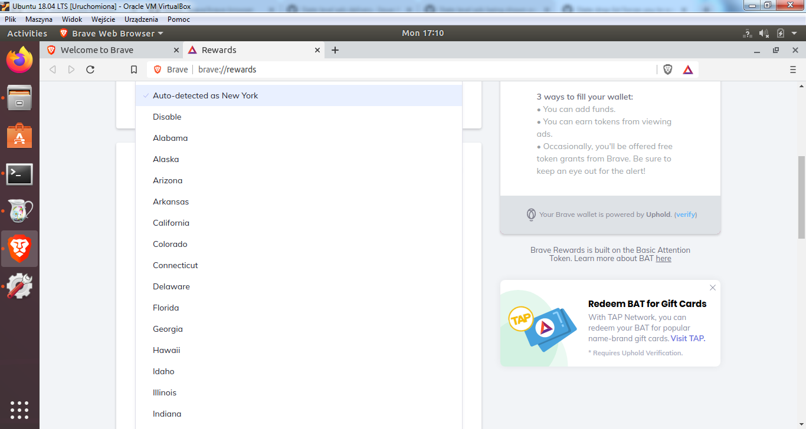Click the Uphold logo icon in wallet footer
This screenshot has height=429, width=806.
(531, 214)
